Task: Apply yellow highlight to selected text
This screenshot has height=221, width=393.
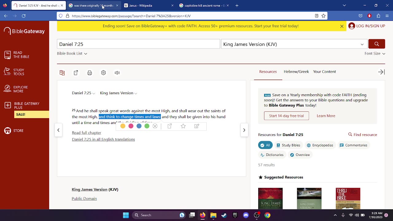Action: pos(123,126)
